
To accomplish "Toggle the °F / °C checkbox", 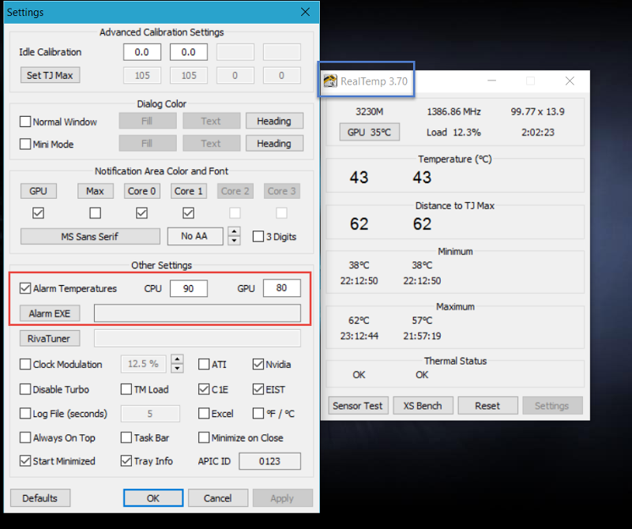I will pos(258,414).
